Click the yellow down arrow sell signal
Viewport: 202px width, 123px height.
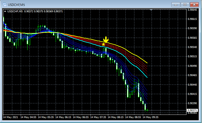(106, 40)
